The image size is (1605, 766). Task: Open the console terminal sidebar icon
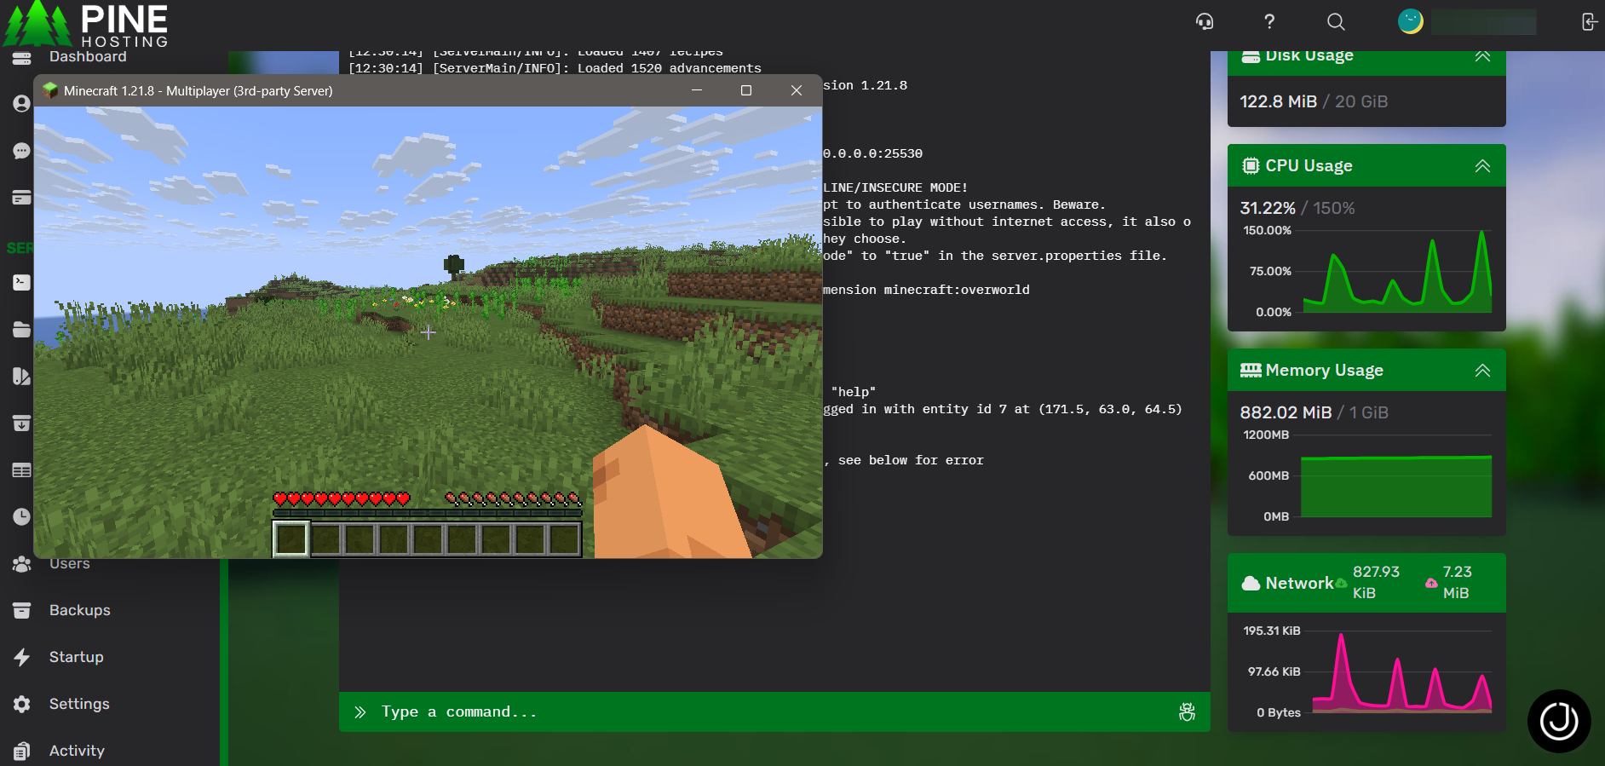point(21,282)
